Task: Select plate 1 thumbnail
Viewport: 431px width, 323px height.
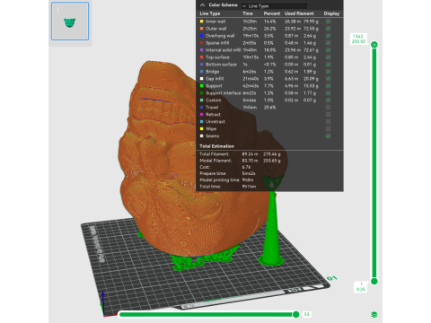Action: (x=70, y=21)
